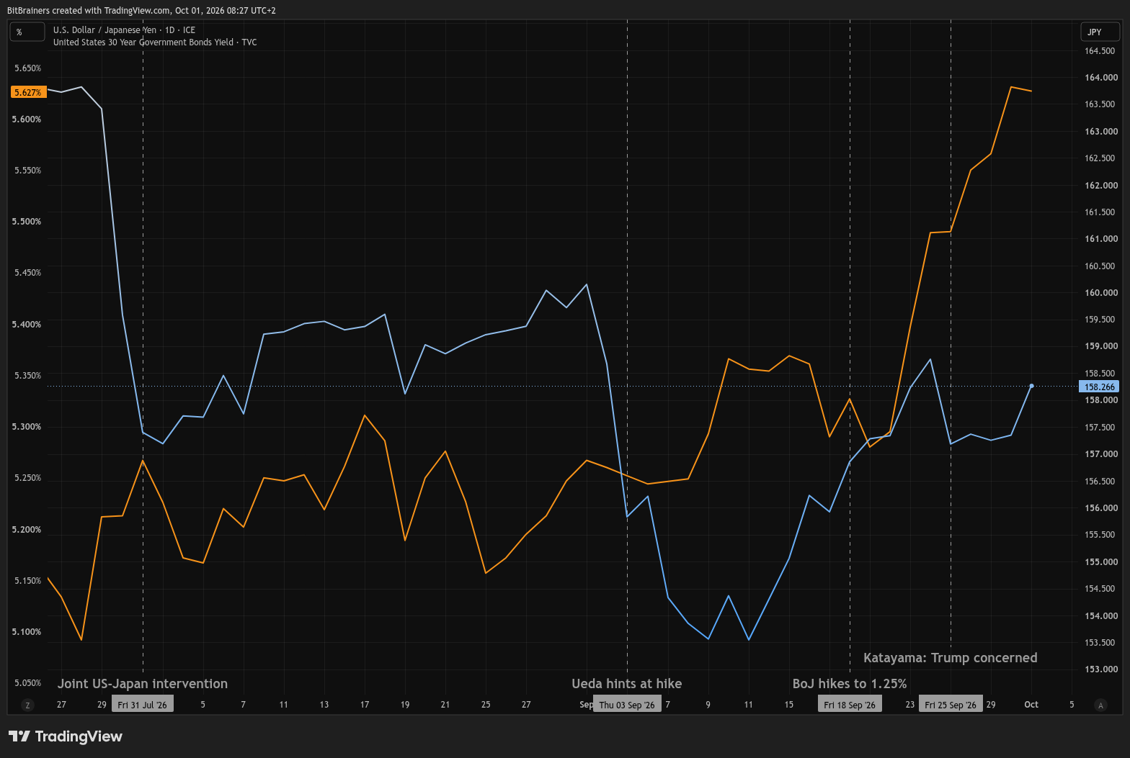Select the Fri 31 Jul '26 date marker

tap(142, 705)
